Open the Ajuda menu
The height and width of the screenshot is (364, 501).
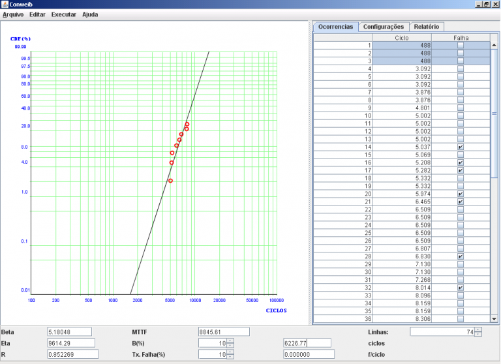(x=90, y=14)
